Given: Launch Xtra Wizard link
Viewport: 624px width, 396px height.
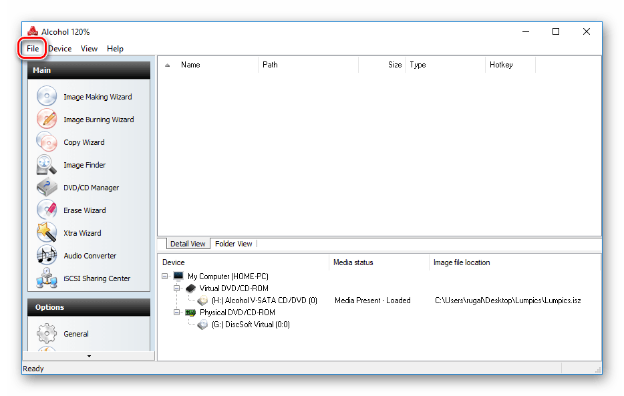Looking at the screenshot, I should [82, 233].
